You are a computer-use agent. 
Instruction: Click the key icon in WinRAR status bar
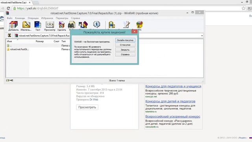pos(11,80)
